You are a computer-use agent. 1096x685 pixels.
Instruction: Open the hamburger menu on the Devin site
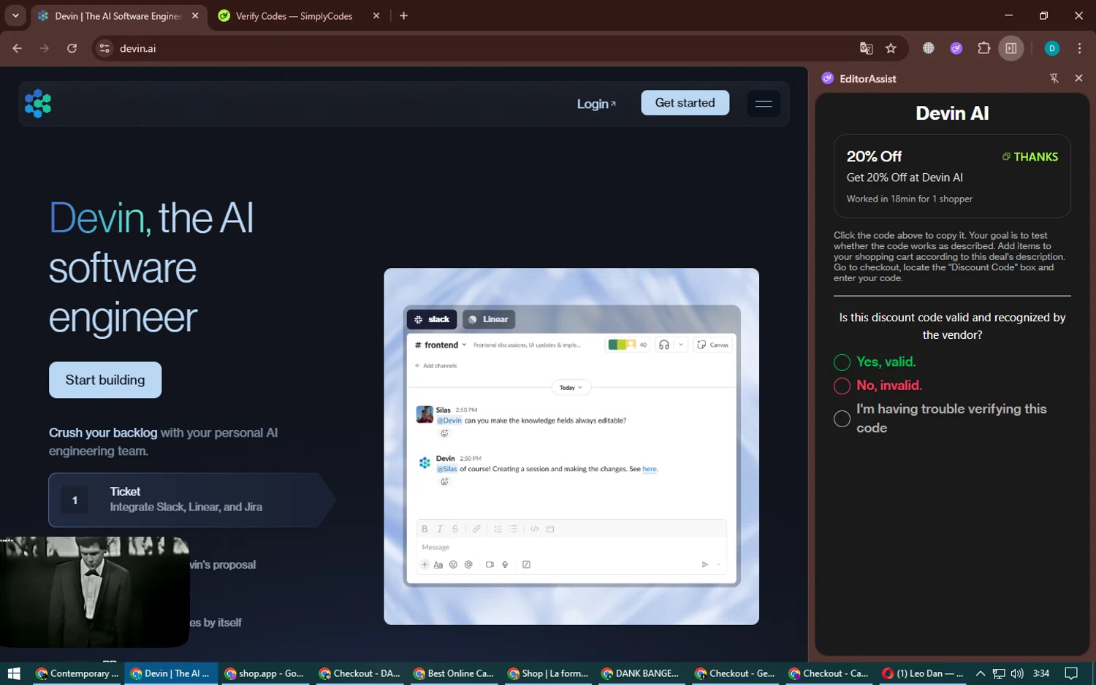(x=764, y=104)
